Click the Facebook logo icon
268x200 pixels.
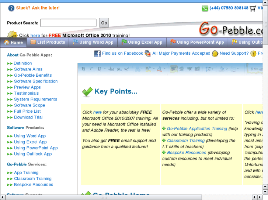pos(97,54)
